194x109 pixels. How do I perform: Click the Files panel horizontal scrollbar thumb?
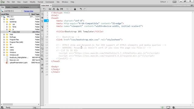8,104
